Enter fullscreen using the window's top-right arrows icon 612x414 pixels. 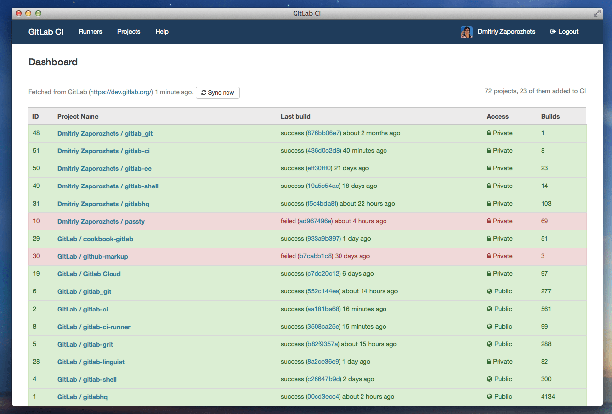(597, 13)
